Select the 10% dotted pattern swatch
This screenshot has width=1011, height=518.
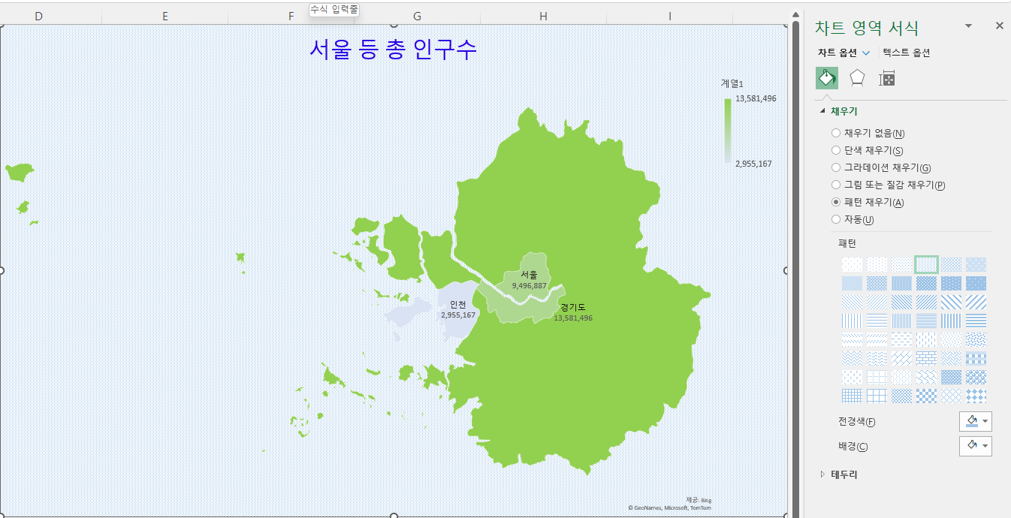pyautogui.click(x=877, y=264)
